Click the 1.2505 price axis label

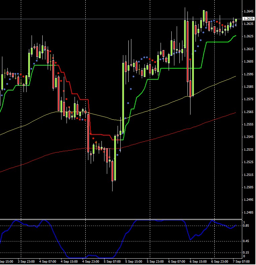coord(249,187)
